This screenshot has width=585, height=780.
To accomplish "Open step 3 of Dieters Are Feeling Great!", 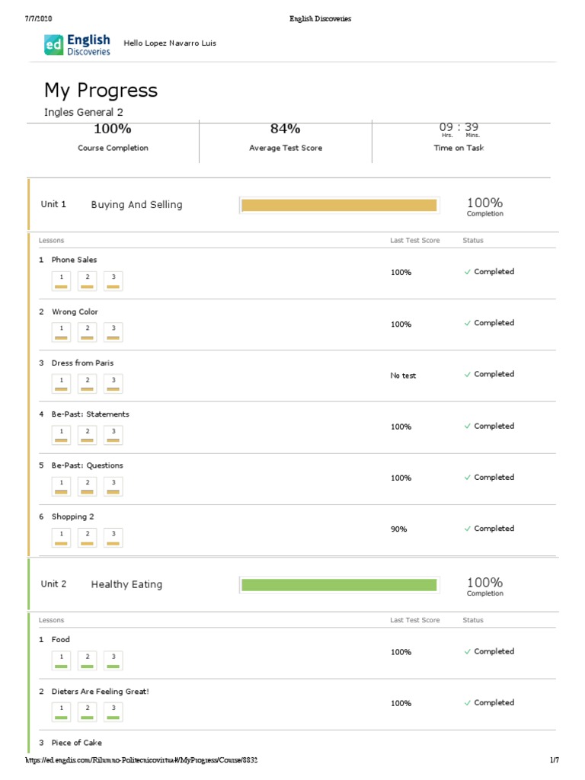I will [113, 711].
